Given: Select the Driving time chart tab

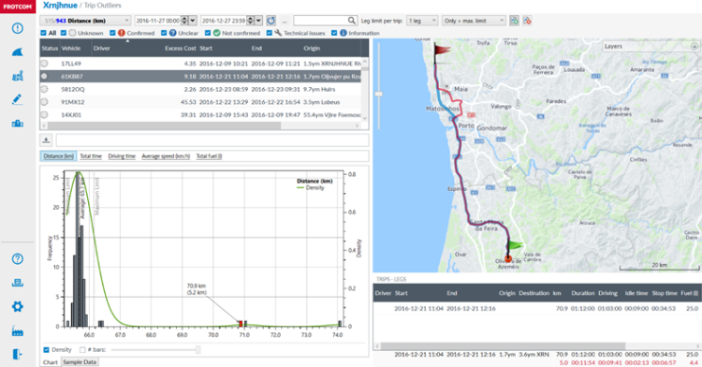Looking at the screenshot, I should coord(122,155).
